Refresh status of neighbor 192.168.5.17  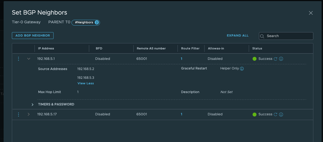pyautogui.click(x=275, y=114)
